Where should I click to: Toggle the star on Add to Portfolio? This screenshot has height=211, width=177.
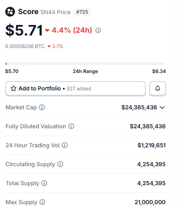tap(13, 89)
